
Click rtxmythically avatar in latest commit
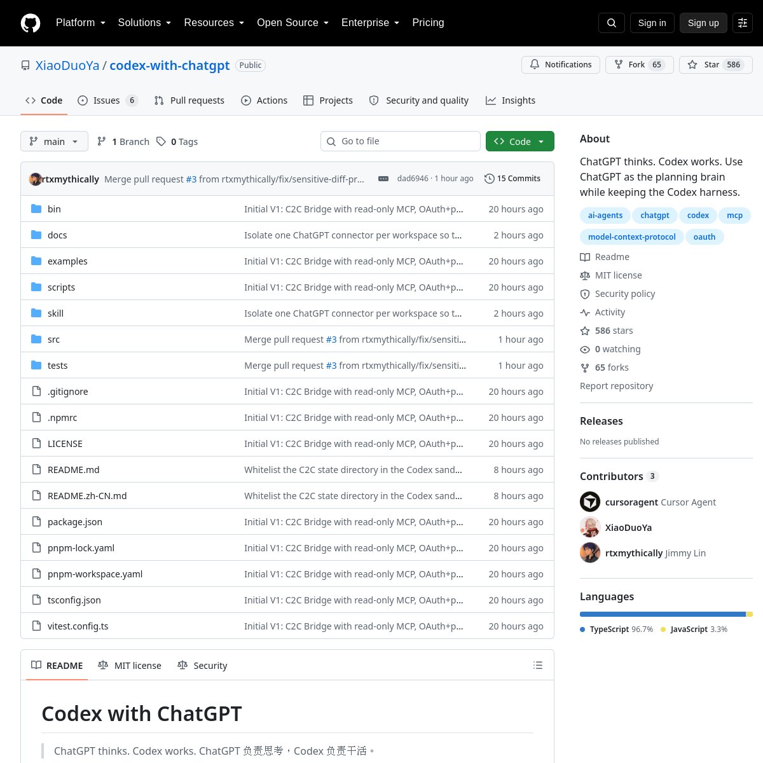36,179
